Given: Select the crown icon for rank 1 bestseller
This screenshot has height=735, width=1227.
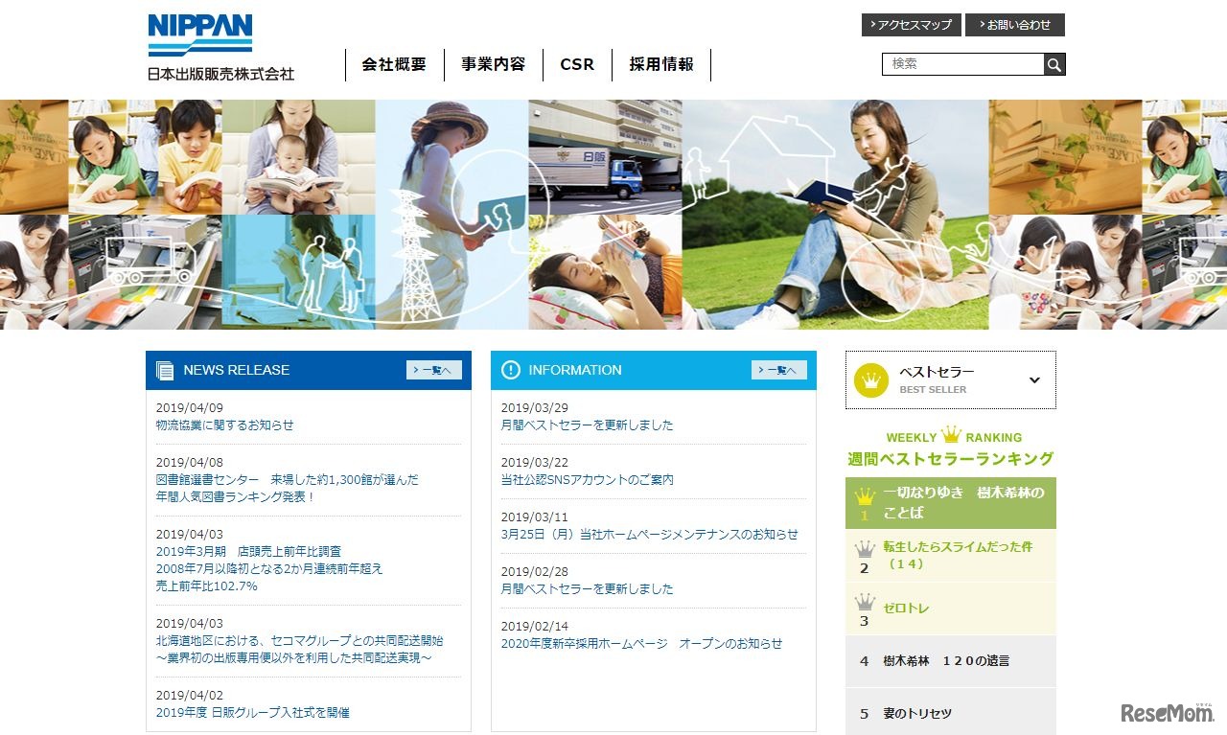Looking at the screenshot, I should [x=866, y=496].
